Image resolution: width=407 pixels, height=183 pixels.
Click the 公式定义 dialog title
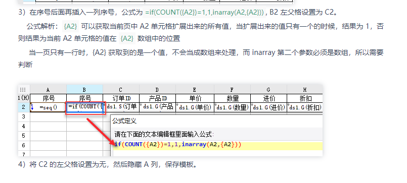point(124,121)
